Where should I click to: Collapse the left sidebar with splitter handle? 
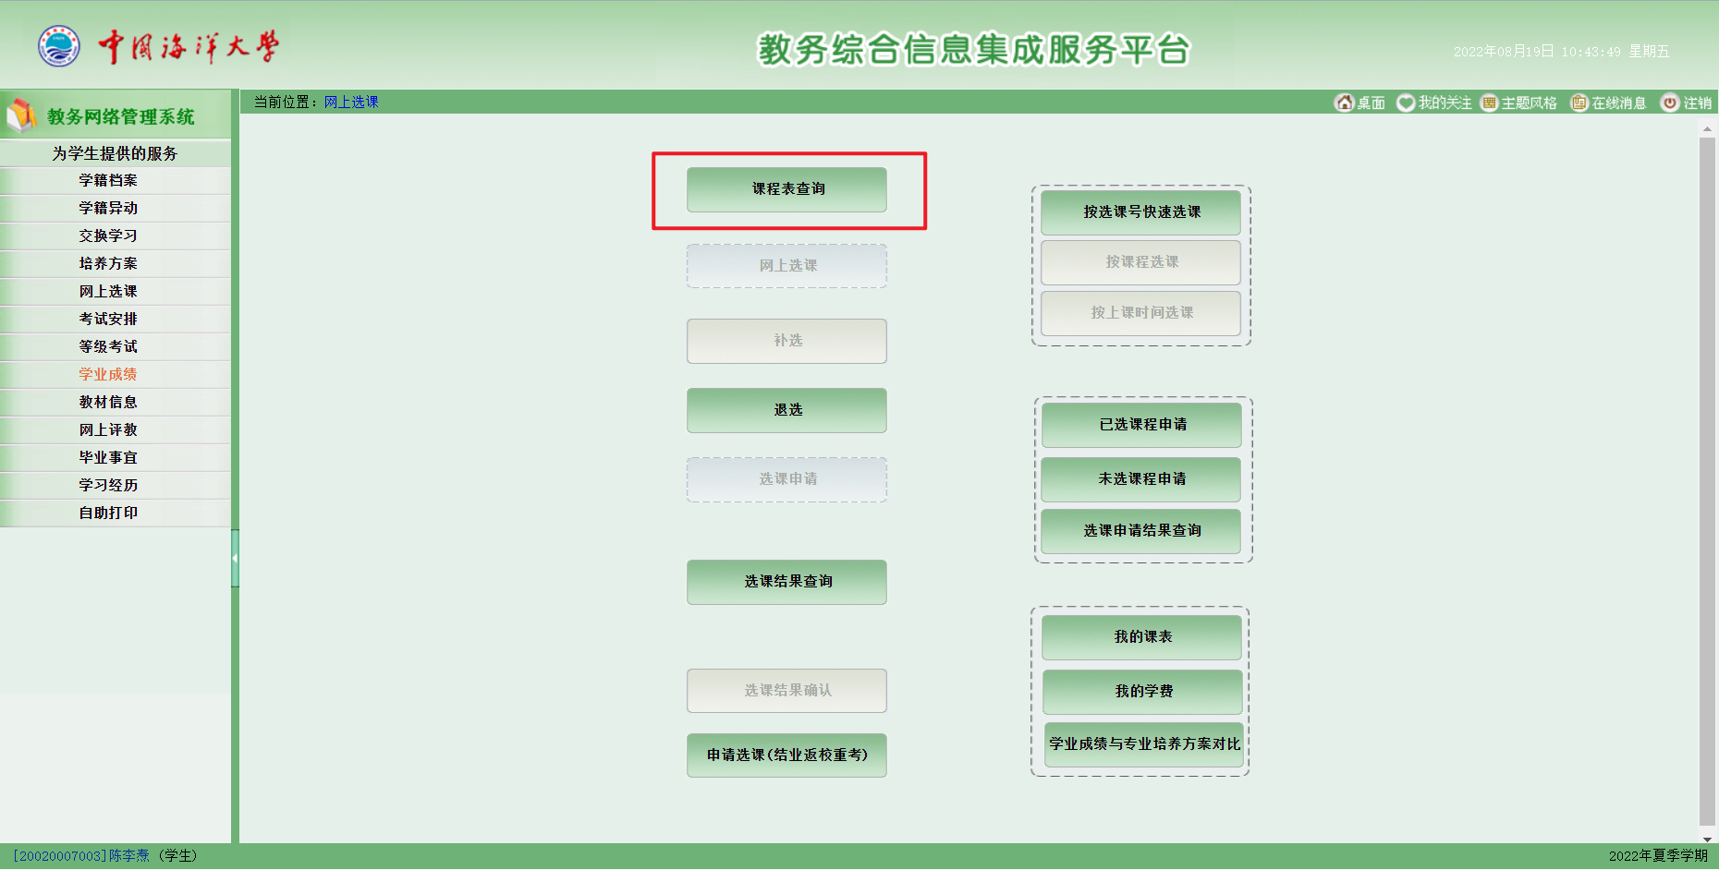235,558
